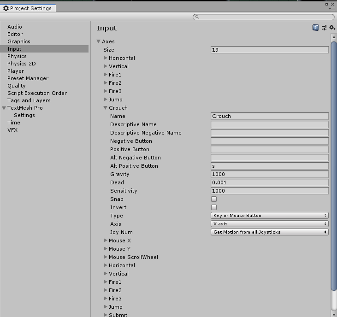Select the Input settings category

click(x=44, y=49)
